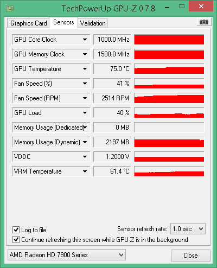Click the empty Memory Usage (Dedicated) graph

[169, 127]
